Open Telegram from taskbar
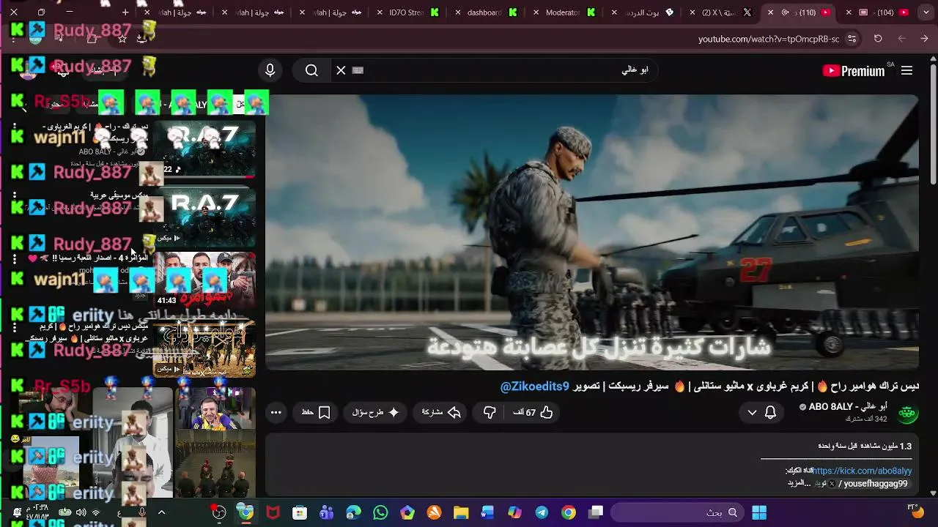The width and height of the screenshot is (938, 527). pos(542,513)
